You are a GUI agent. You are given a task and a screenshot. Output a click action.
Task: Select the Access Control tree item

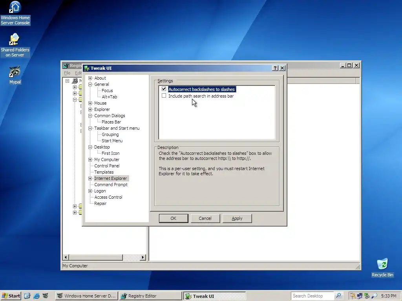108,197
